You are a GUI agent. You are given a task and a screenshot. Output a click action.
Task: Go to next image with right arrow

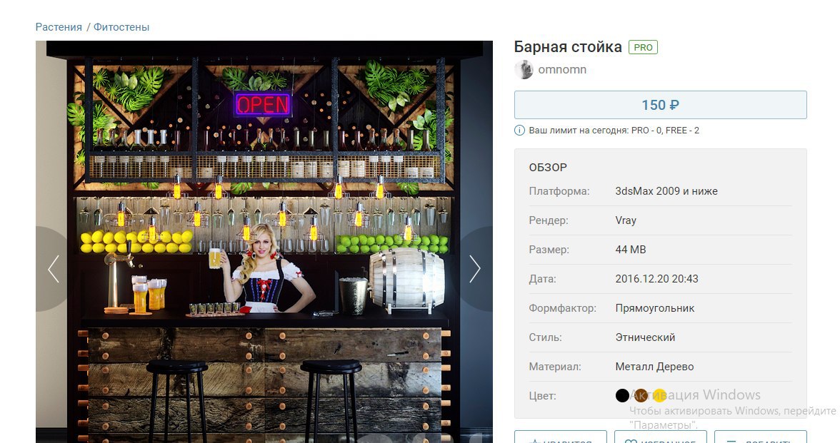(x=475, y=268)
